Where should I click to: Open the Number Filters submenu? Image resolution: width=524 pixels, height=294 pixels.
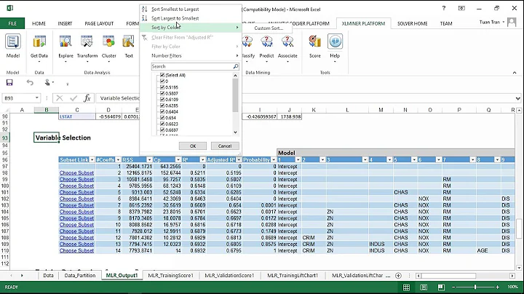[191, 56]
